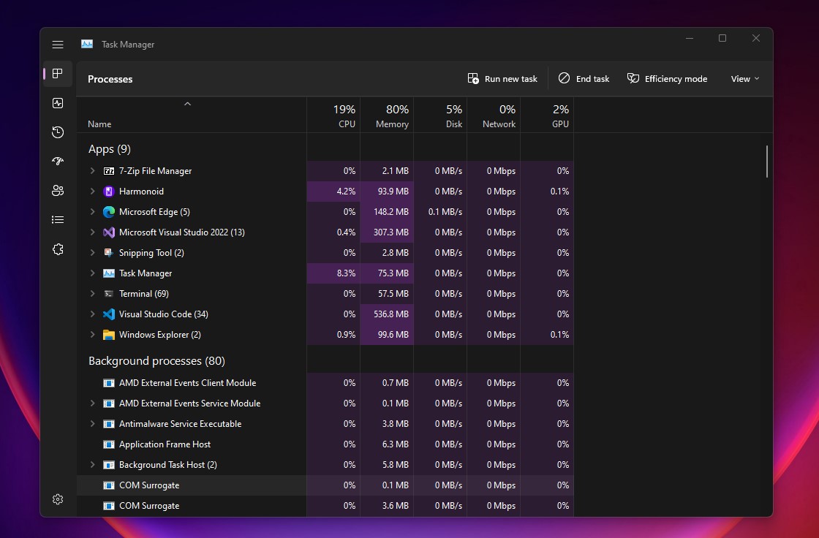Click the Windows Explorer folder icon
819x538 pixels.
click(109, 335)
